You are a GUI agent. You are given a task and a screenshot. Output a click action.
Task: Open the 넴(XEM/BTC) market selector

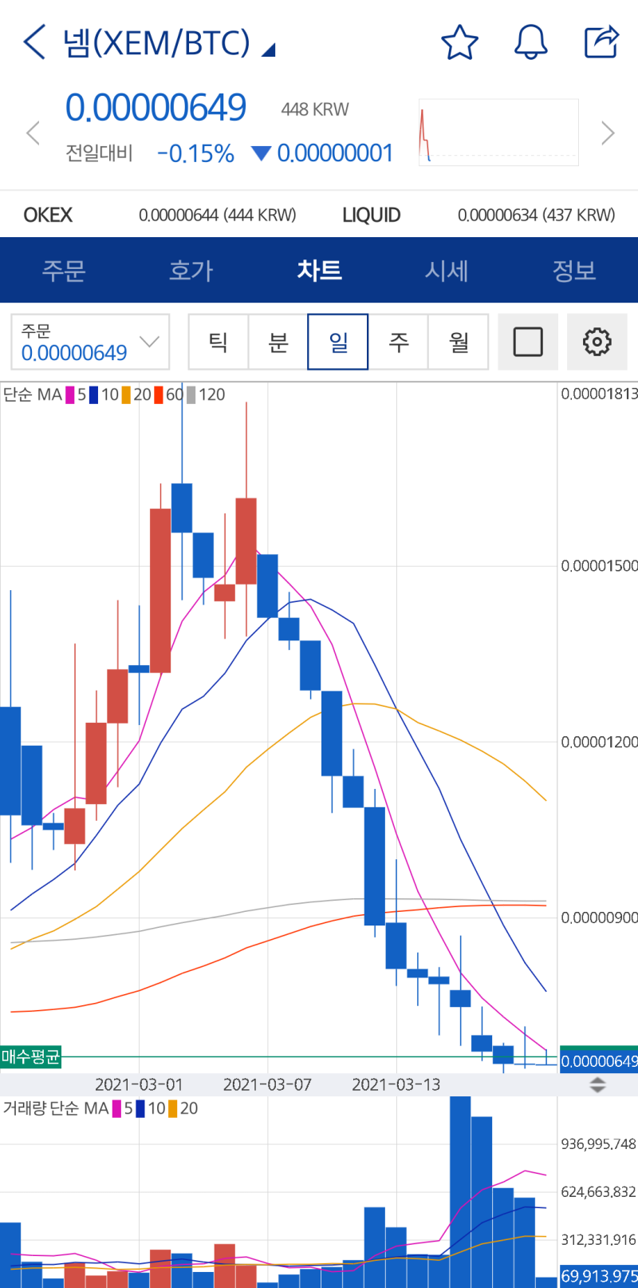point(169,42)
